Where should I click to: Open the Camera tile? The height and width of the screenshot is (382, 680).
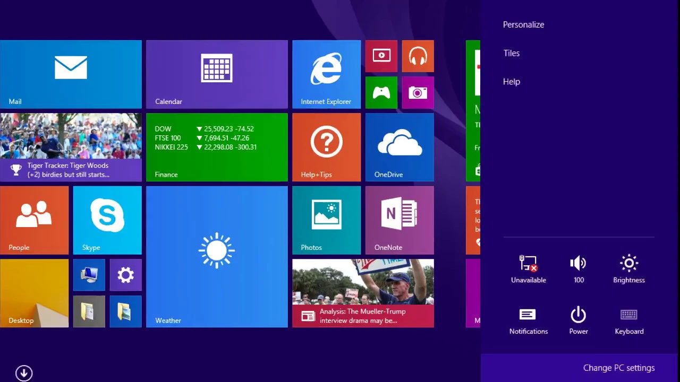pyautogui.click(x=418, y=93)
